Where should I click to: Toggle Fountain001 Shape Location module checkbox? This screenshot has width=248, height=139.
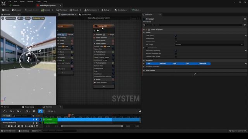[x=113, y=58]
